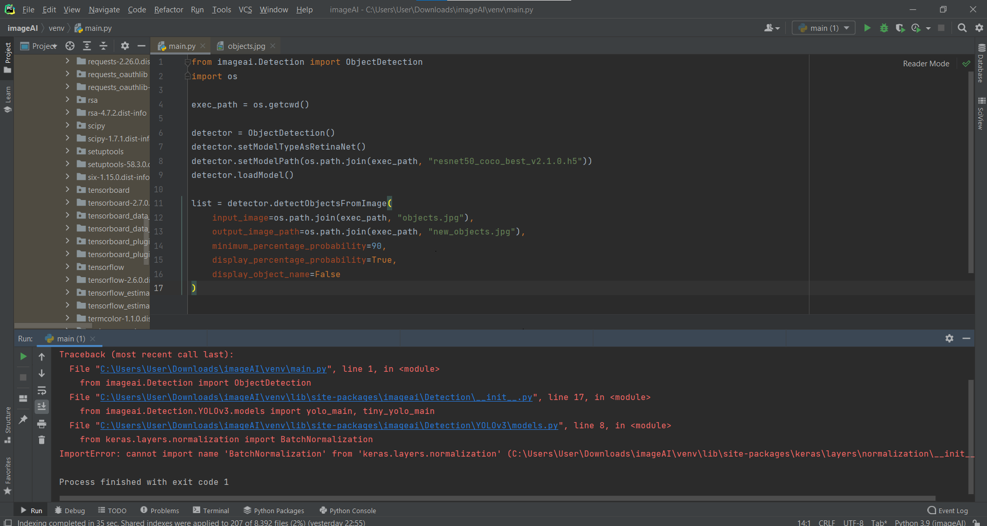Open the Database side panel
This screenshot has height=526, width=987.
981,63
